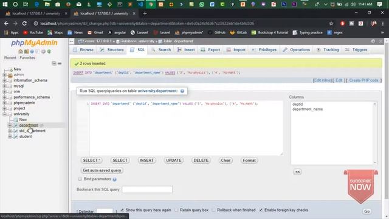Expand the one database node

4,92
